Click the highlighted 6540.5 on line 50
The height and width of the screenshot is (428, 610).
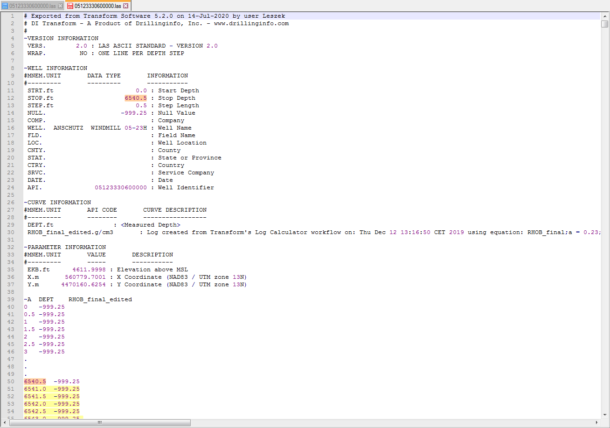tap(35, 381)
